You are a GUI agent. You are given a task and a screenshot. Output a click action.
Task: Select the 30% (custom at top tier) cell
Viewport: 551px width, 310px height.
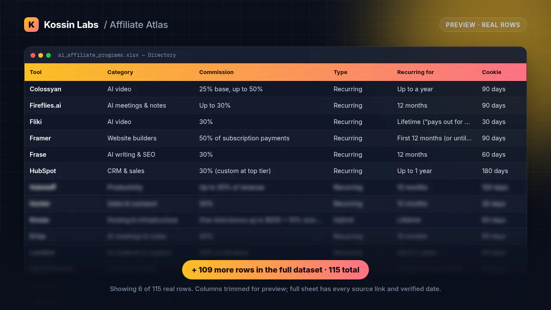tap(235, 171)
